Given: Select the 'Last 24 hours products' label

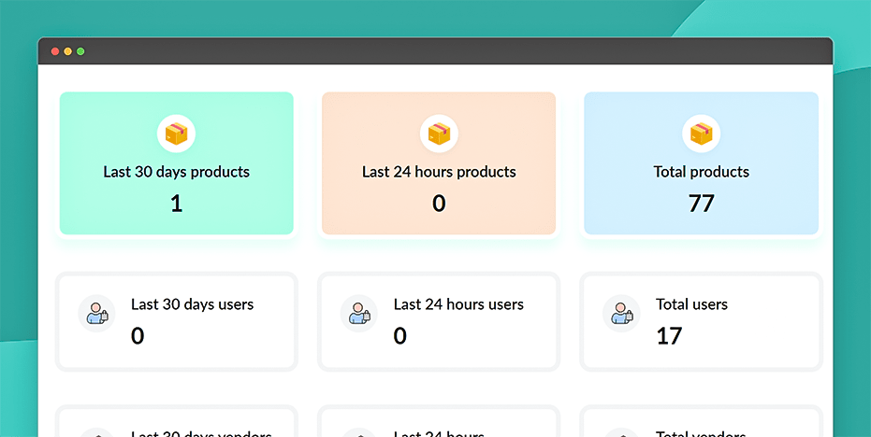Looking at the screenshot, I should point(439,172).
